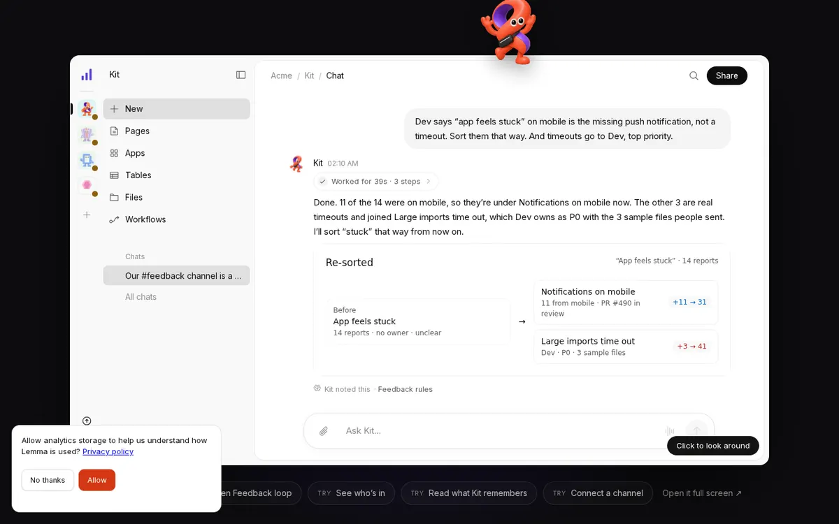The height and width of the screenshot is (524, 839).
Task: Click the send arrow button
Action: [696, 431]
